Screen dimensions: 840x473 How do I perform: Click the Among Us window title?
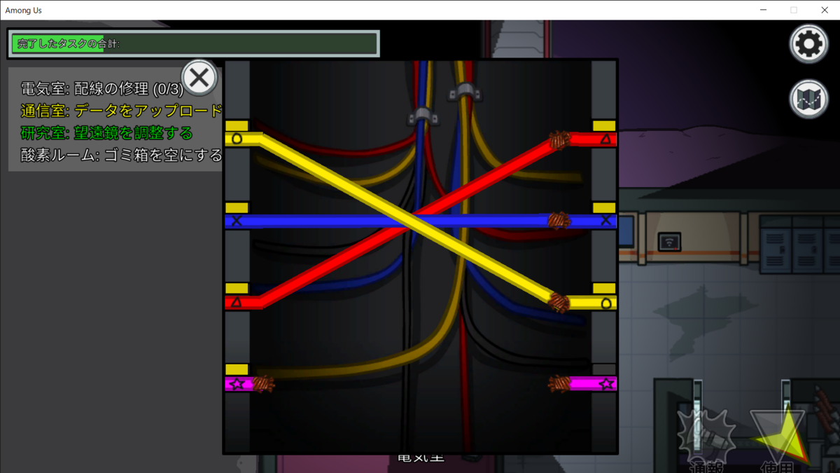tap(23, 10)
